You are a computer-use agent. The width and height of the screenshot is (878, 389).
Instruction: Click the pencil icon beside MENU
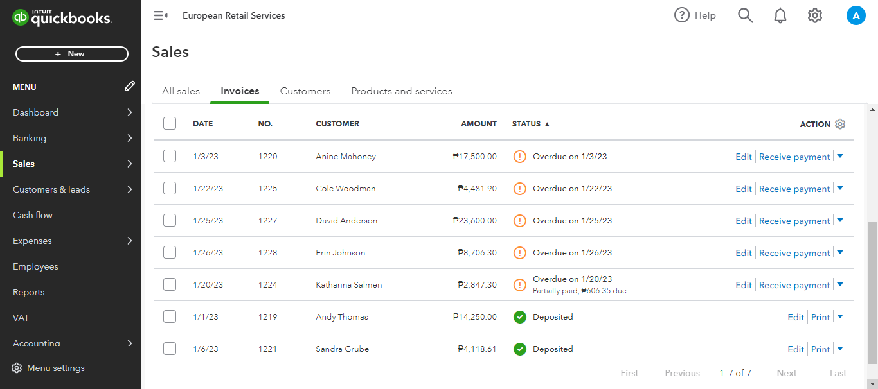click(130, 86)
